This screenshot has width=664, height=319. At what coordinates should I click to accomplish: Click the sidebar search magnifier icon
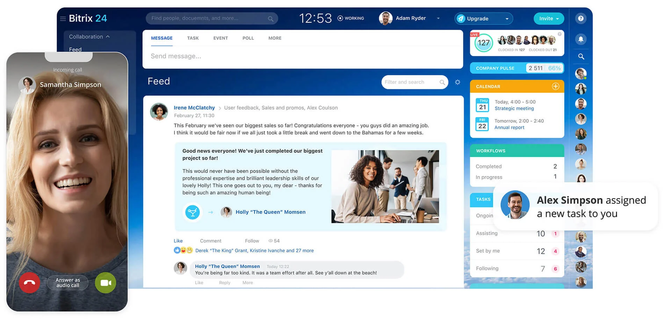pyautogui.click(x=581, y=56)
